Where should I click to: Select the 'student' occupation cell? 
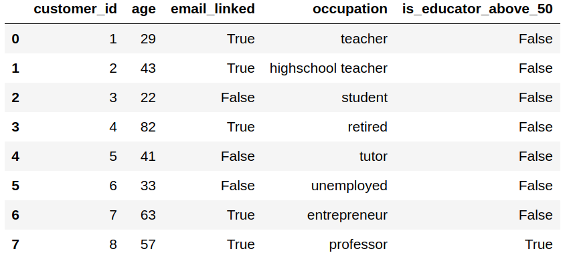(364, 97)
